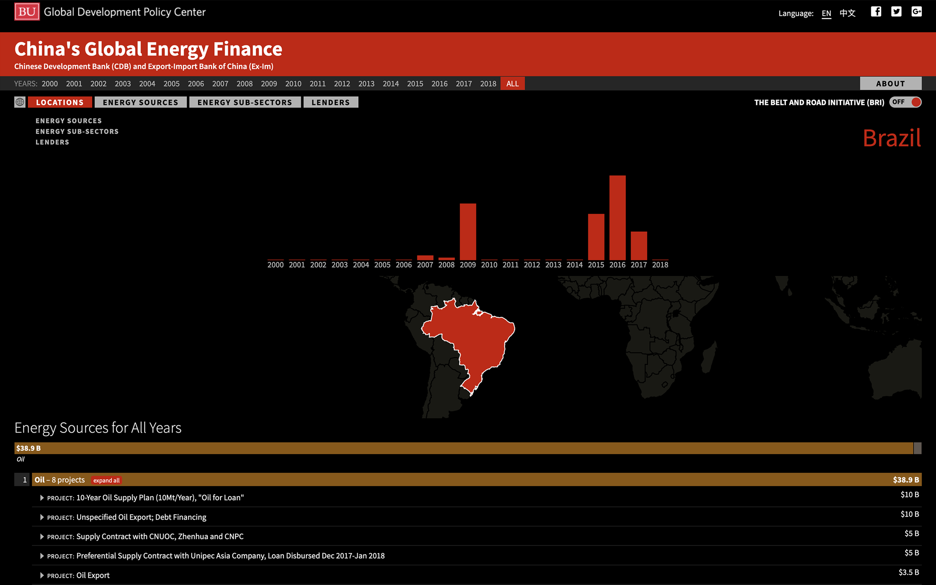Filter by year 2018 in years bar

(488, 84)
